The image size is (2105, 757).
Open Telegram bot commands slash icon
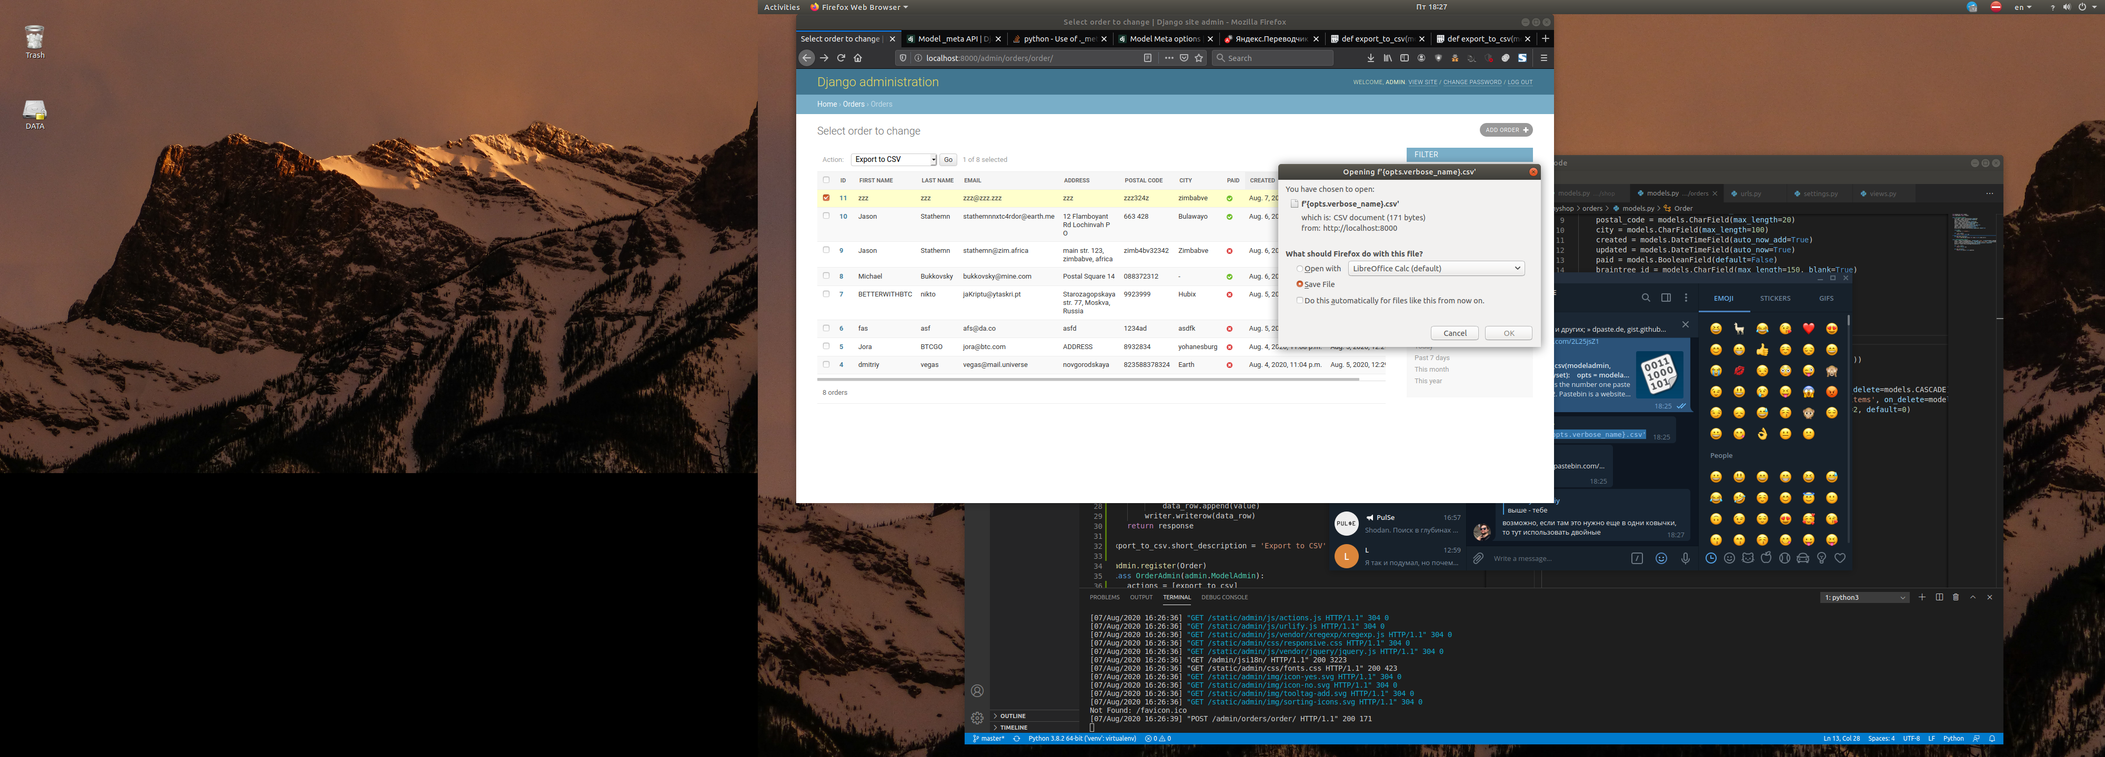(1637, 559)
